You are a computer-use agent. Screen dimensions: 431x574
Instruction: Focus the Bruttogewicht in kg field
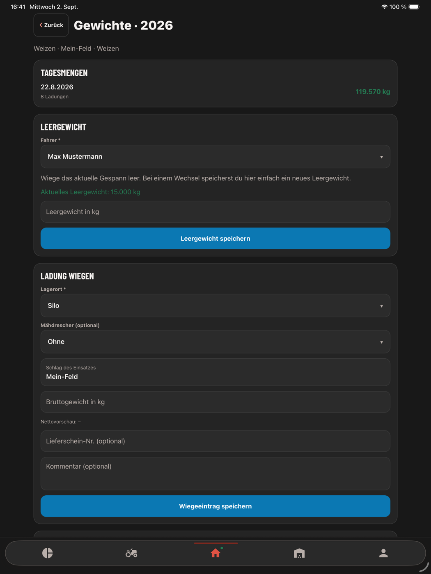tap(215, 402)
